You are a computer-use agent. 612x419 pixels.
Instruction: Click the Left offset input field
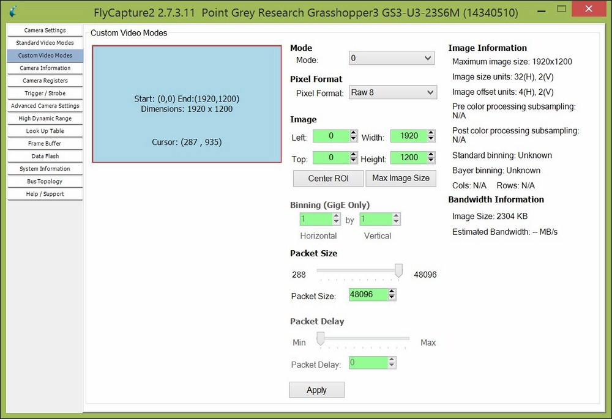click(x=331, y=136)
